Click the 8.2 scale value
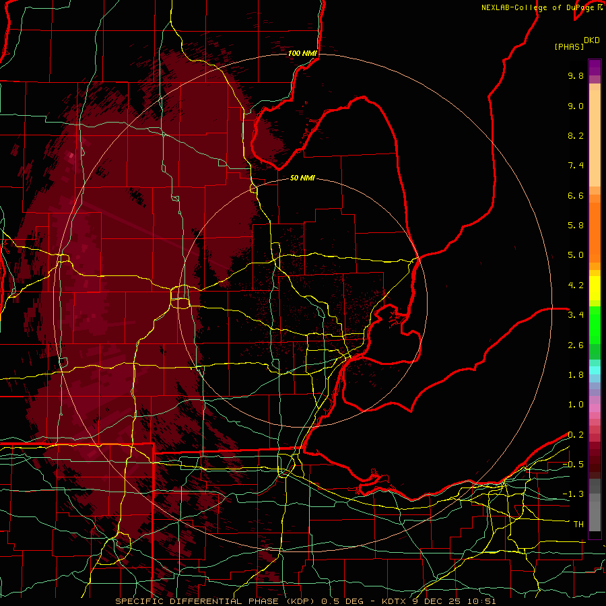The height and width of the screenshot is (606, 606). pos(576,135)
